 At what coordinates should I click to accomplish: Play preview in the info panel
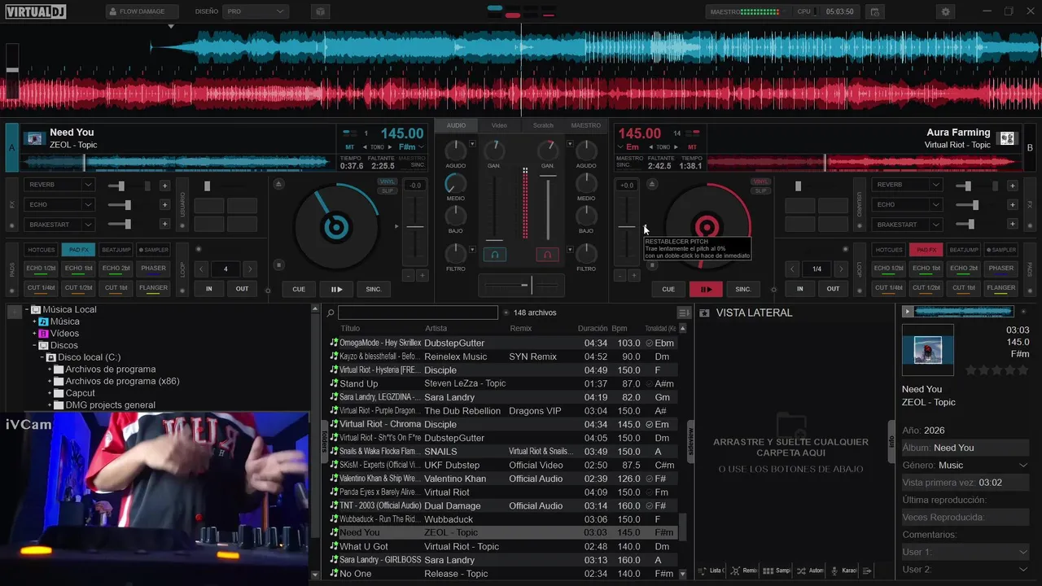pyautogui.click(x=908, y=312)
